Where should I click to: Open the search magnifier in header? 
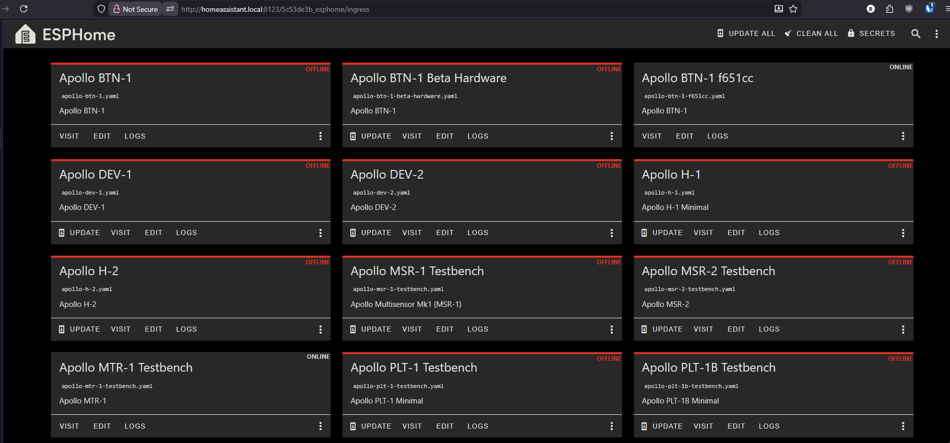916,33
